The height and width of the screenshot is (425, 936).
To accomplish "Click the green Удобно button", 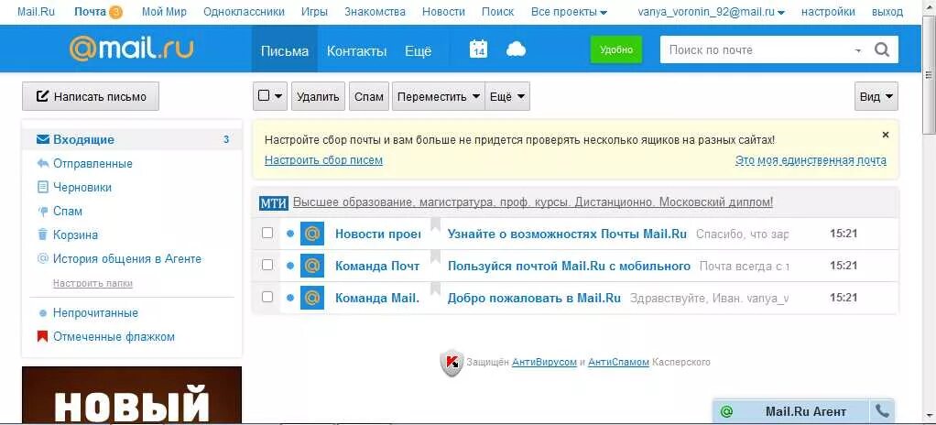I will pos(616,50).
